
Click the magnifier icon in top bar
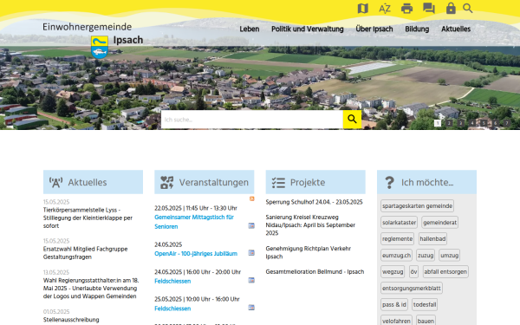coord(468,9)
